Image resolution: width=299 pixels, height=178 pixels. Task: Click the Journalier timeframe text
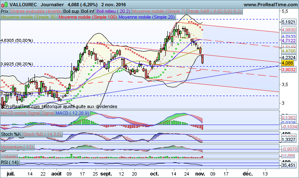point(52,5)
